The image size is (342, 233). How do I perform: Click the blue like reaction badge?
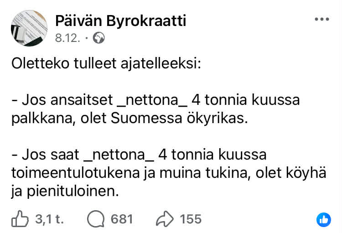[x=323, y=220]
